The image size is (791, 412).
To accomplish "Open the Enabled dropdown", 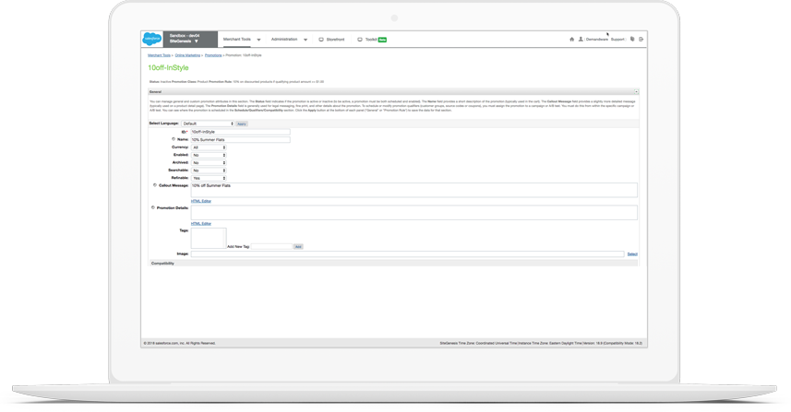I will [209, 155].
